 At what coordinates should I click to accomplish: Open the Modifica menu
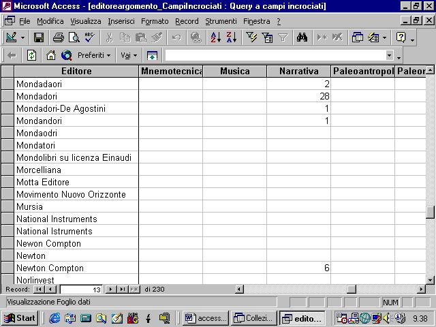pyautogui.click(x=50, y=21)
